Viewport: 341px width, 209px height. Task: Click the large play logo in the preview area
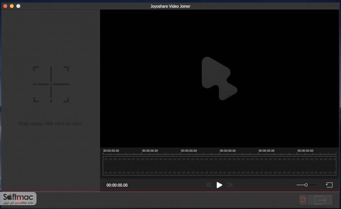[219, 79]
